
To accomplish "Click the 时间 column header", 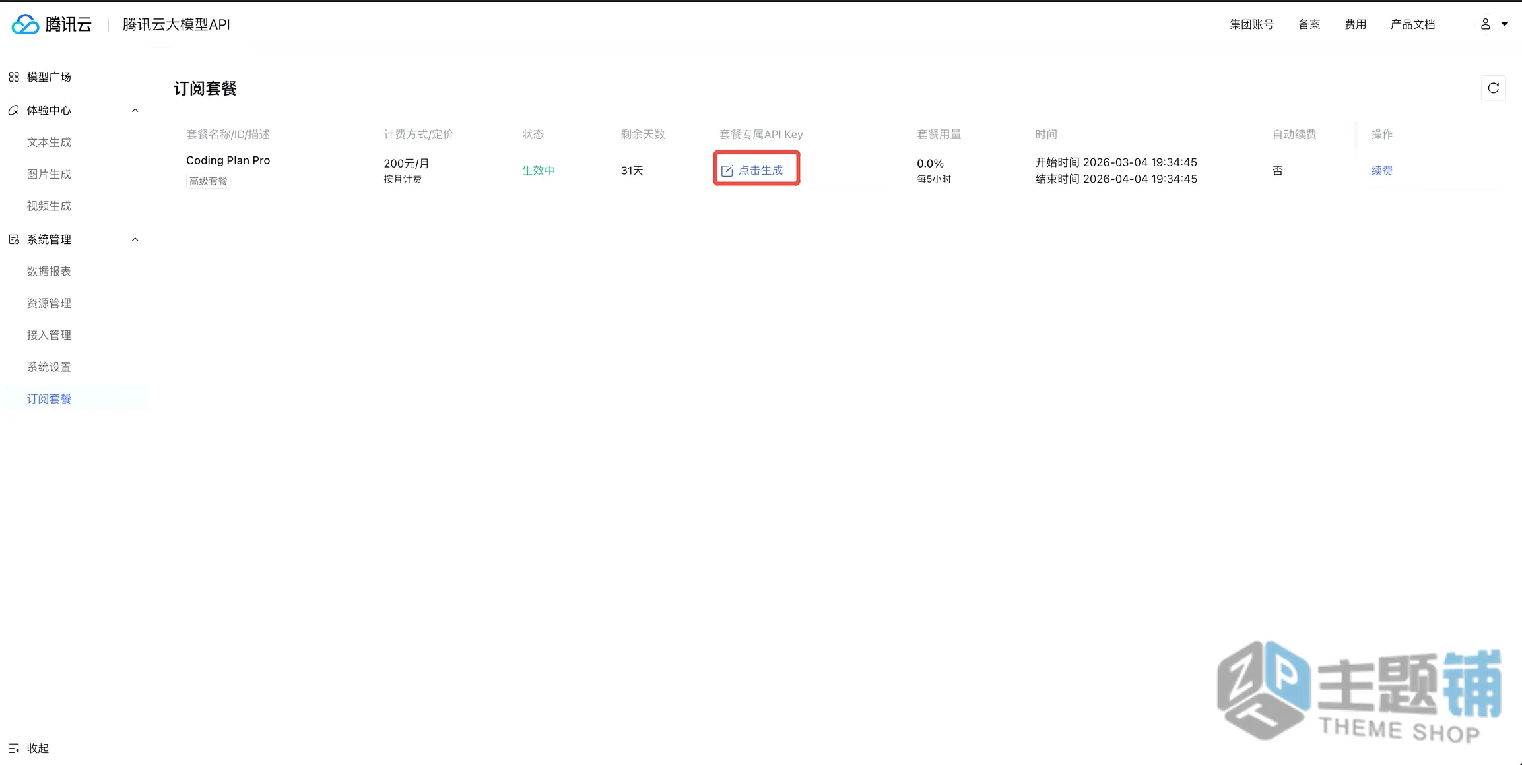I will [x=1045, y=135].
